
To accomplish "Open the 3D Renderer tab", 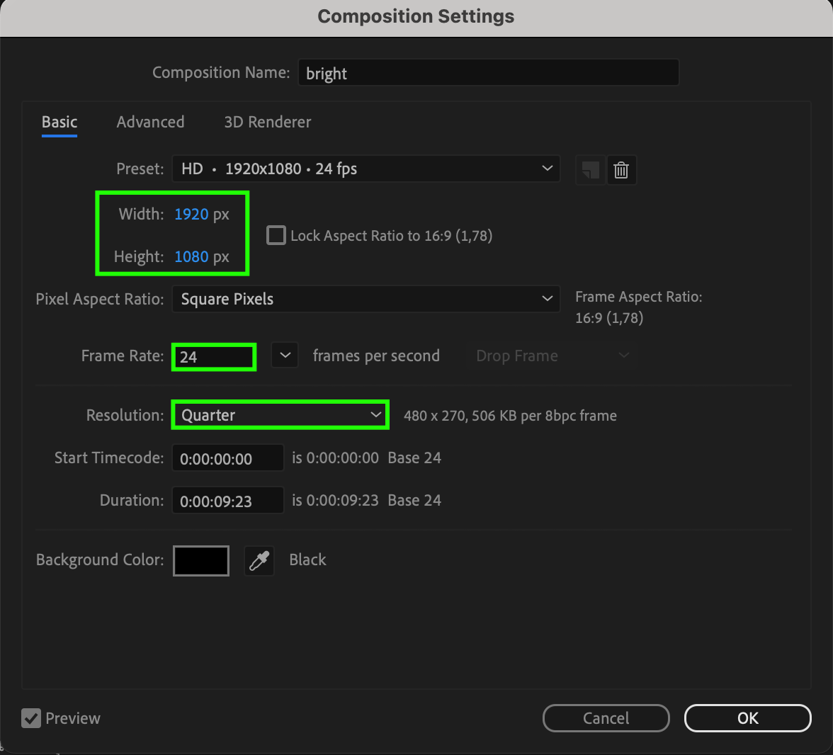I will coord(268,122).
